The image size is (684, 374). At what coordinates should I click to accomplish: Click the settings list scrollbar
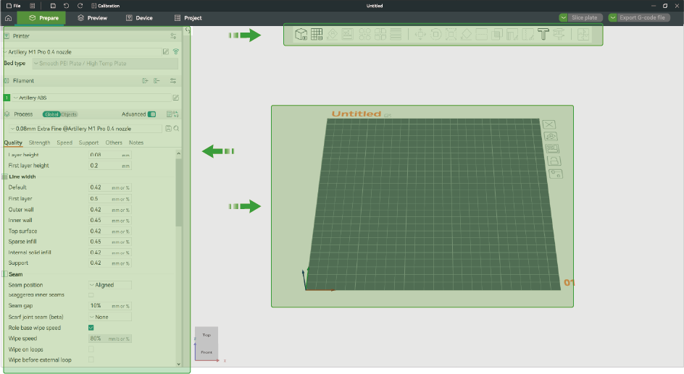click(x=178, y=192)
